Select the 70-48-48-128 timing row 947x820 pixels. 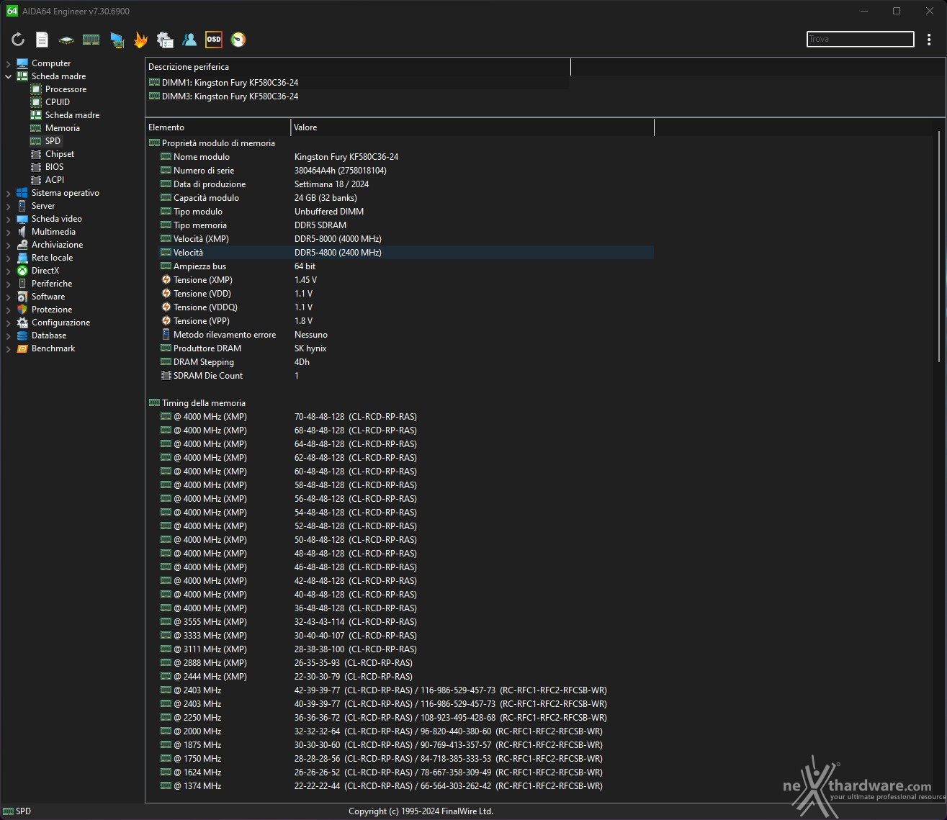click(406, 417)
